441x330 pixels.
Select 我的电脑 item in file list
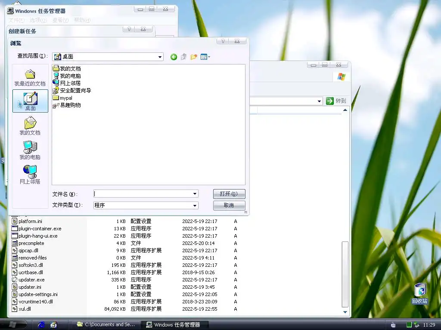(x=67, y=76)
